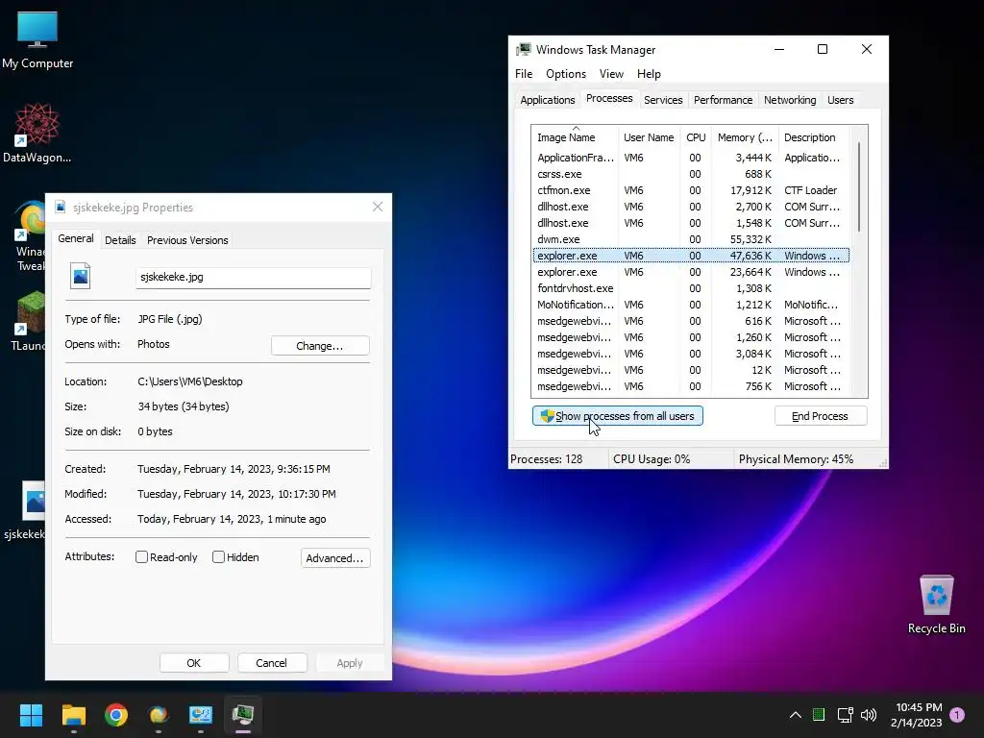This screenshot has width=984, height=738.
Task: Open the network tray icon
Action: (x=845, y=715)
